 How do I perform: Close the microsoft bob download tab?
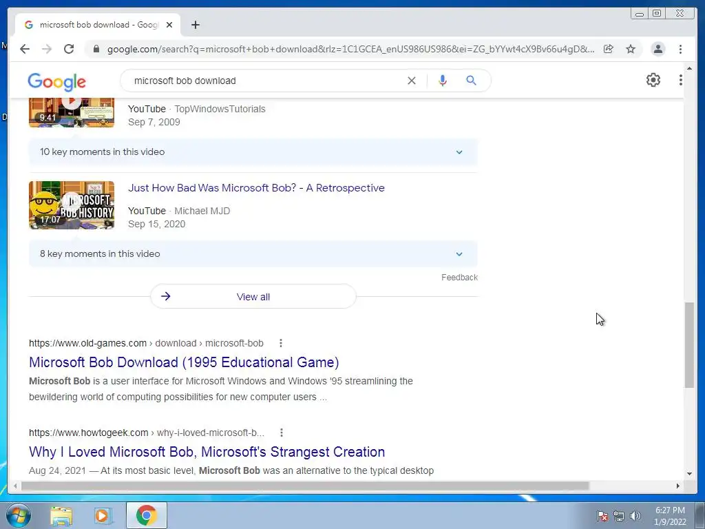click(x=169, y=25)
